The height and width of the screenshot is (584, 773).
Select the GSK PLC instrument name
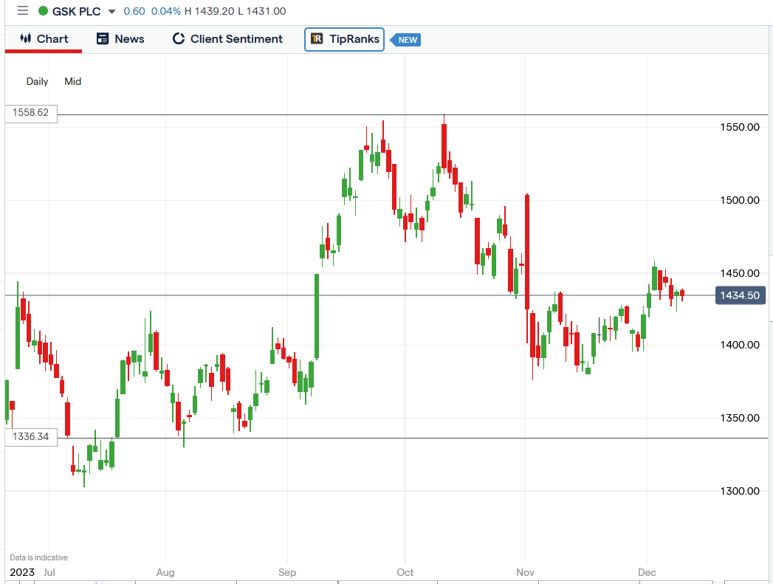tap(76, 11)
